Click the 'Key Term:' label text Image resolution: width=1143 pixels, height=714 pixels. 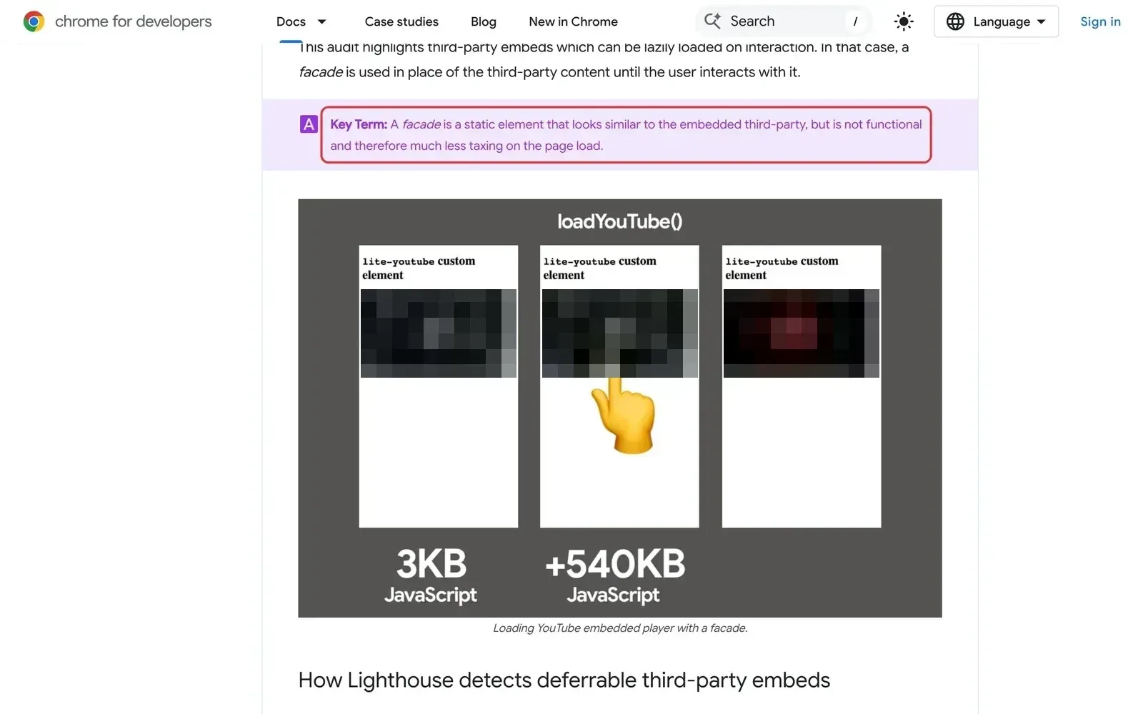pos(359,124)
